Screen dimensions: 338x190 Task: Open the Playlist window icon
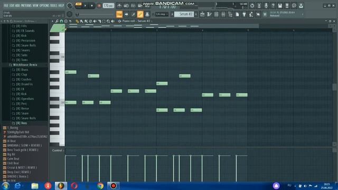click(202, 14)
